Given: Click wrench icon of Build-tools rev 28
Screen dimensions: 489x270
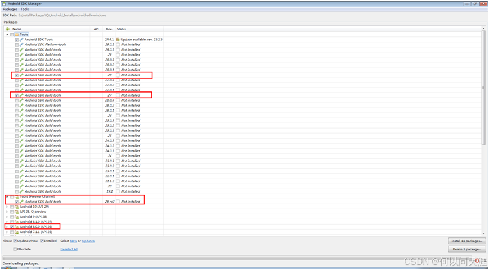Looking at the screenshot, I should [21, 75].
